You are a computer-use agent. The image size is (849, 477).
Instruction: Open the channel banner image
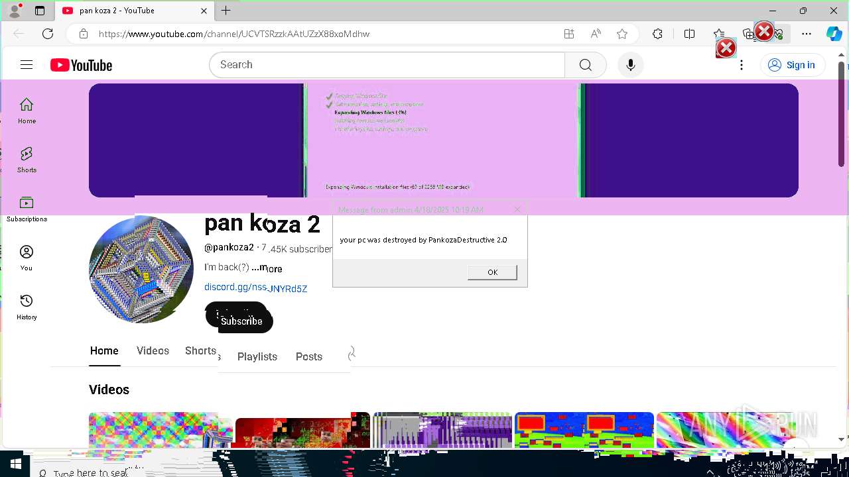point(444,140)
